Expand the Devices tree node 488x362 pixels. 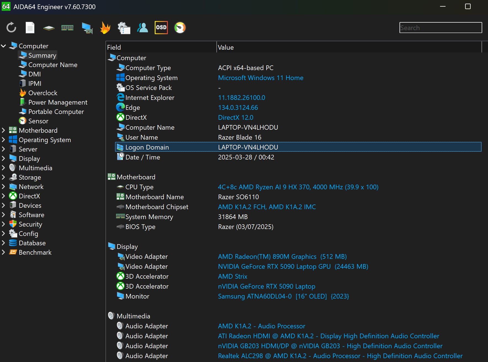click(4, 206)
